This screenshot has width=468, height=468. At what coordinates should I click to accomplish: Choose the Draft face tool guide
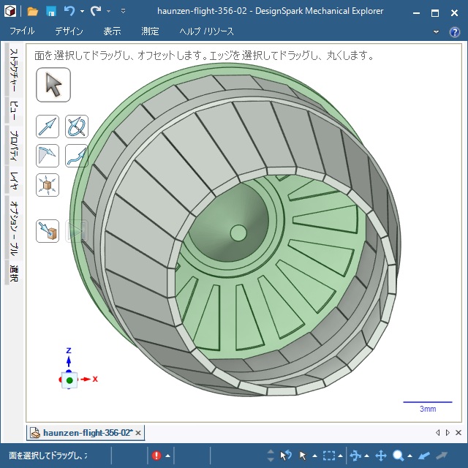48,156
